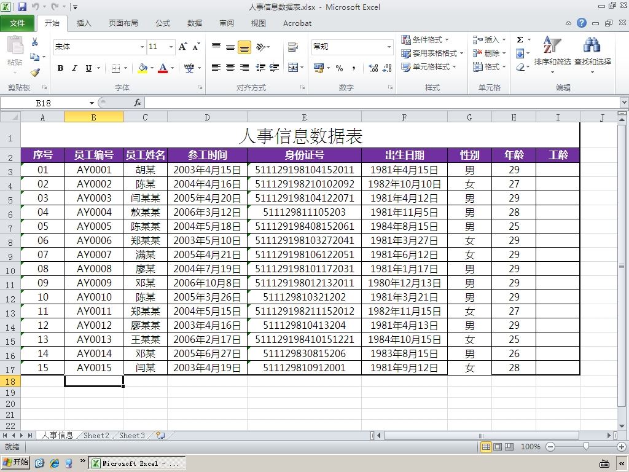Click the Paste clipboard icon
This screenshot has width=629, height=472.
click(x=15, y=45)
